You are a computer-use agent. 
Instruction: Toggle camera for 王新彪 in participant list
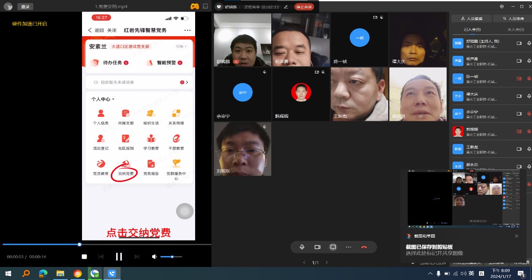click(519, 149)
